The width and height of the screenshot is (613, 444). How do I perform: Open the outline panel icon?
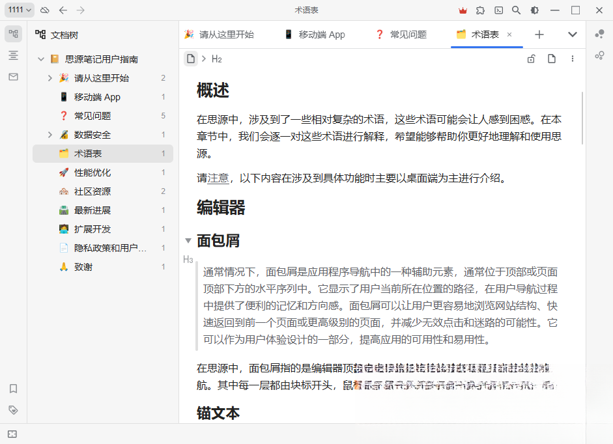point(13,55)
